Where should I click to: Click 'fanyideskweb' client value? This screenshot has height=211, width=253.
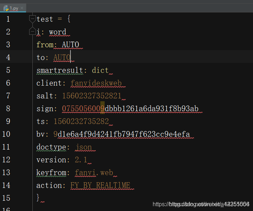(96, 83)
